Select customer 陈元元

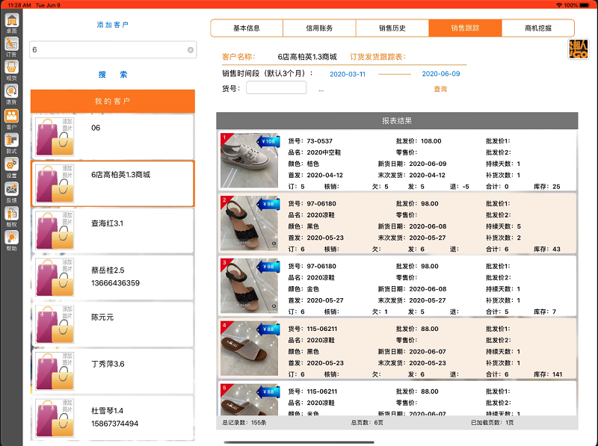[113, 324]
